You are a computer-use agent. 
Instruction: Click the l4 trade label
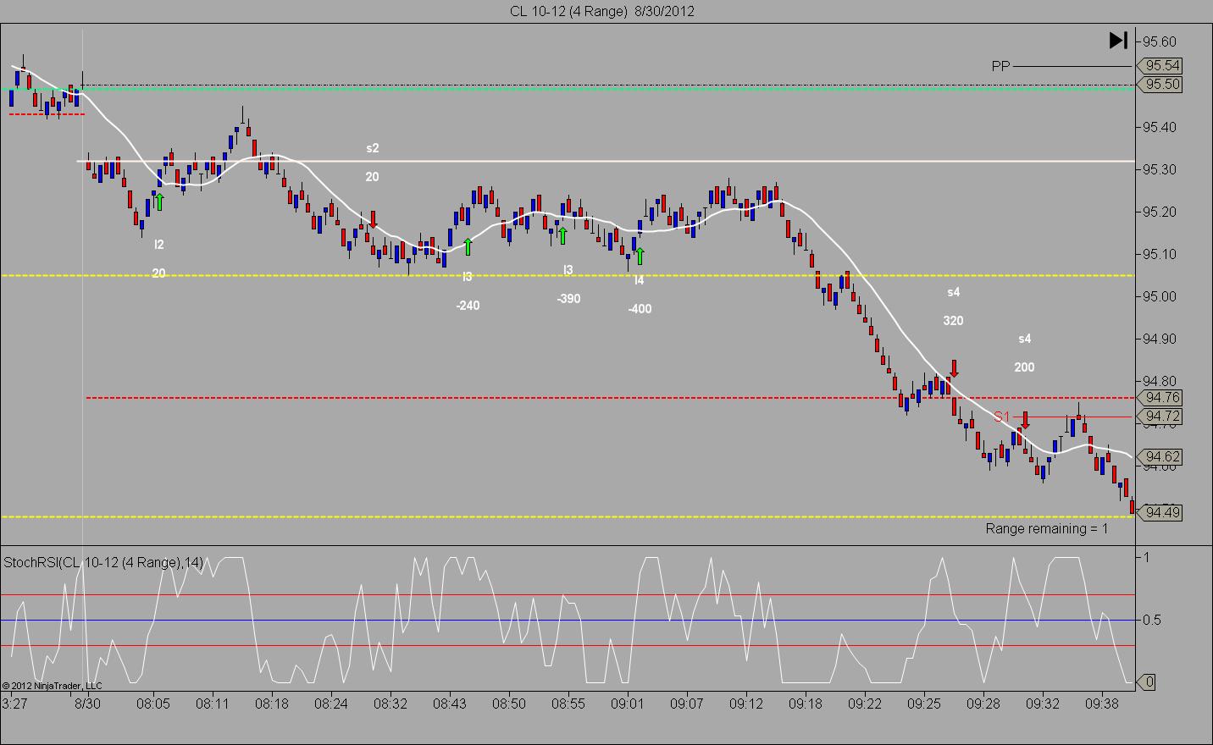(640, 280)
